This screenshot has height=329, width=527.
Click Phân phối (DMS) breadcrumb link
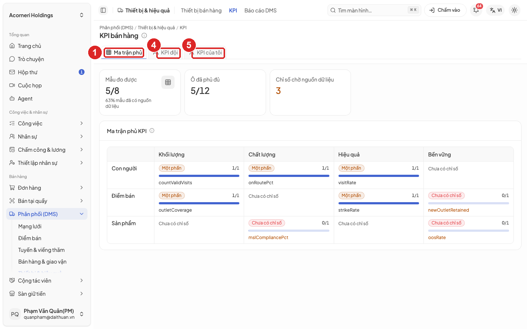(x=116, y=28)
